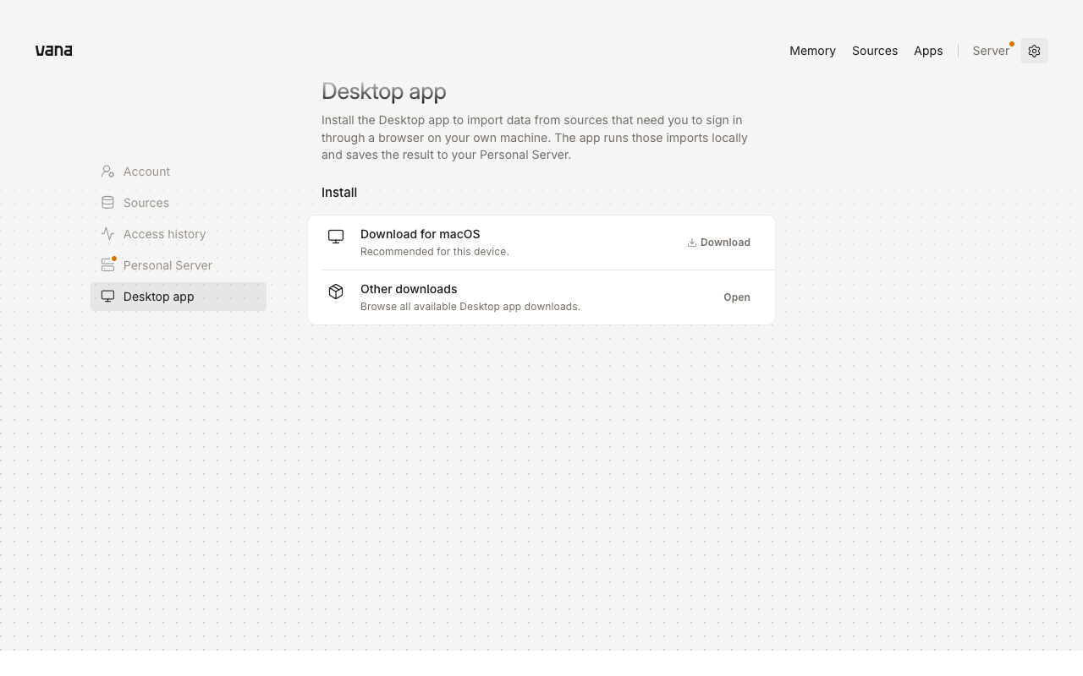Click the Desktop app page heading
The image size is (1083, 676).
tap(384, 91)
